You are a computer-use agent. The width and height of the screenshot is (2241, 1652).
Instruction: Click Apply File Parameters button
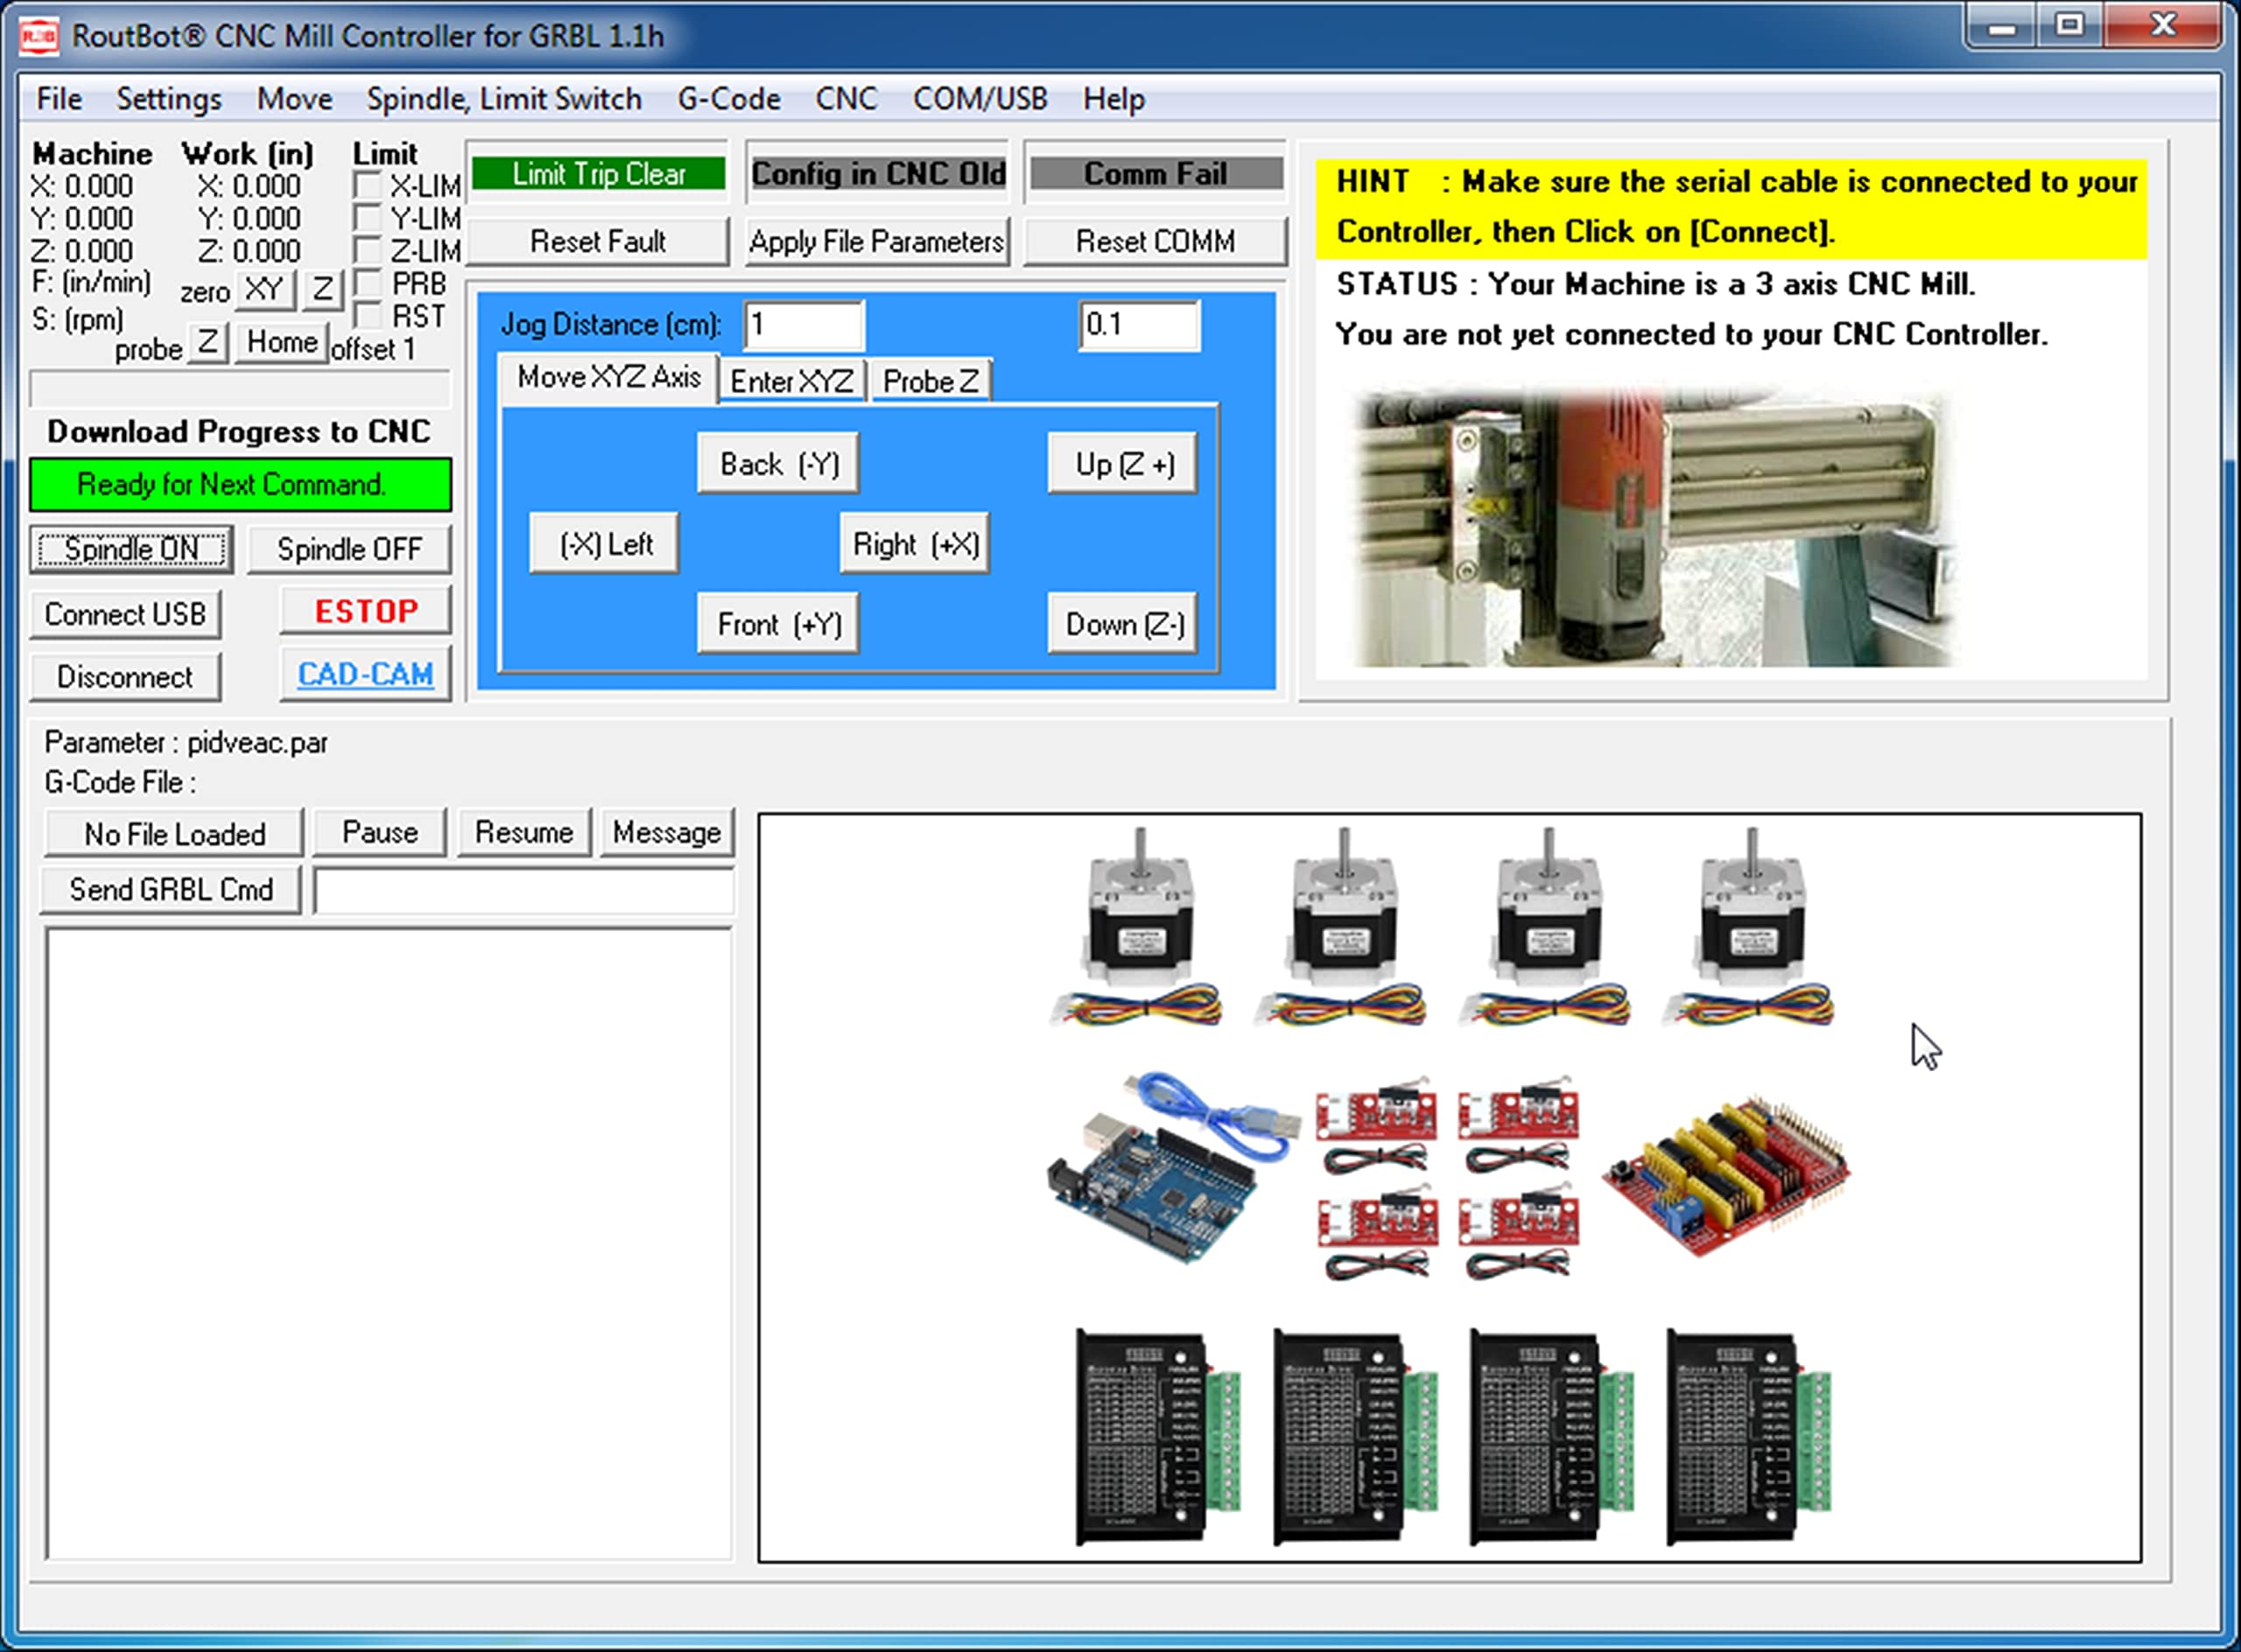(877, 241)
